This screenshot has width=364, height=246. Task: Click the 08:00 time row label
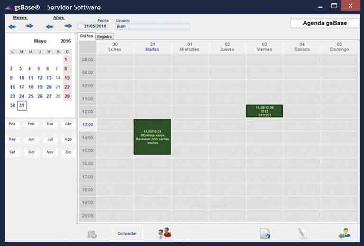88,60
